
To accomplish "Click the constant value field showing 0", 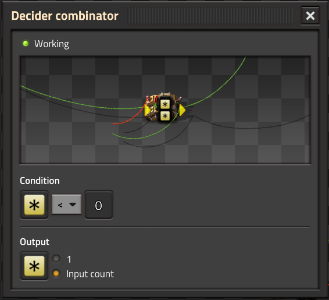I will [99, 205].
